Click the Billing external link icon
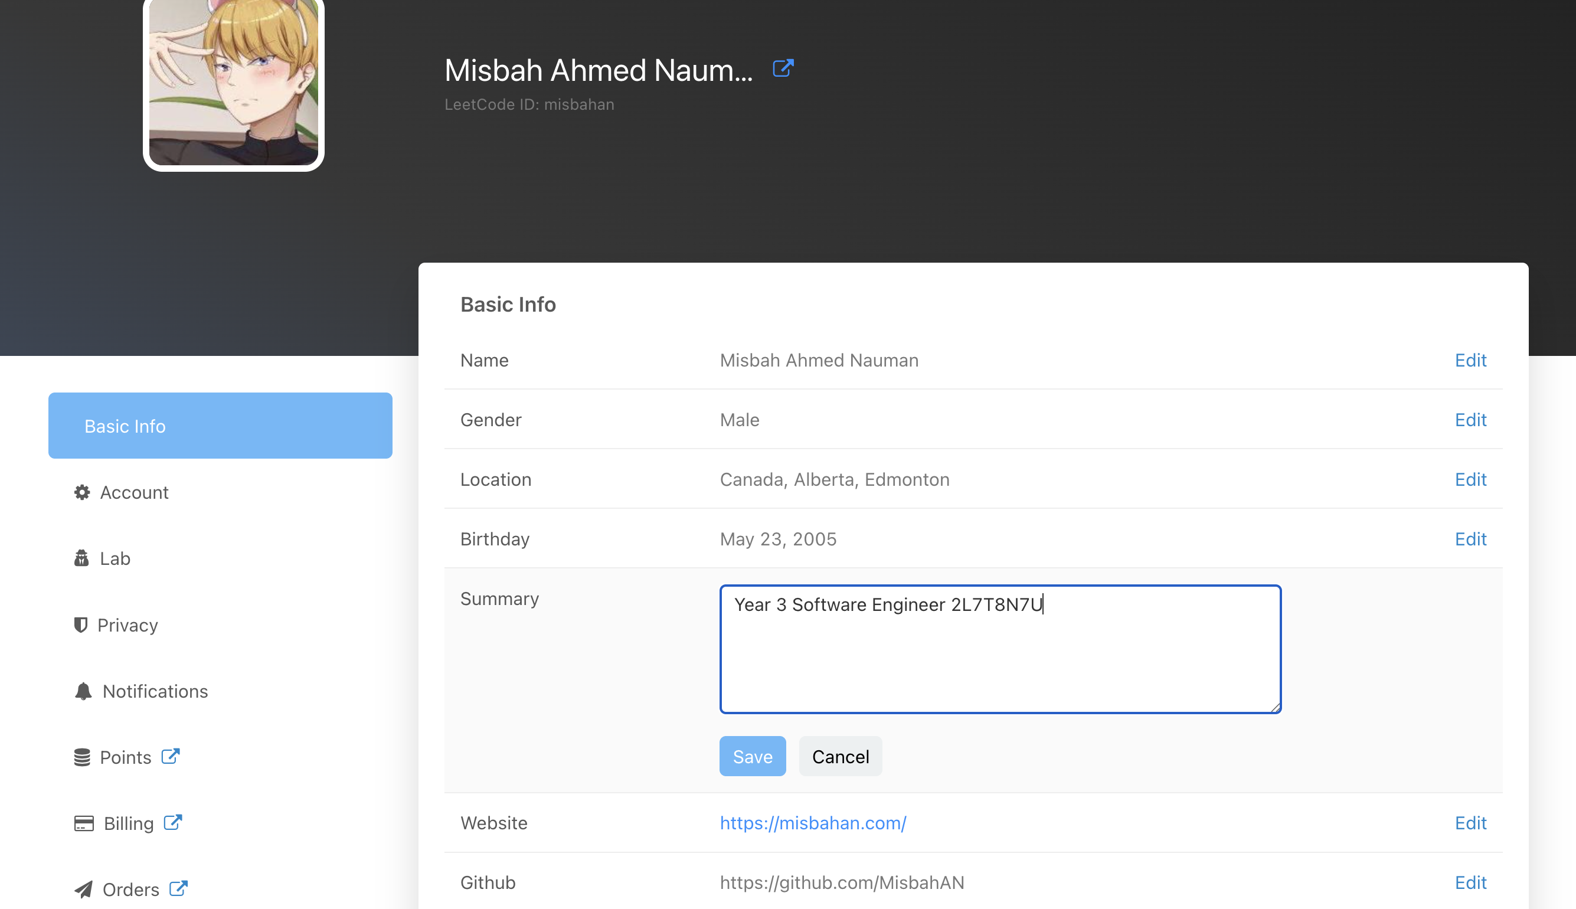 [x=173, y=822]
